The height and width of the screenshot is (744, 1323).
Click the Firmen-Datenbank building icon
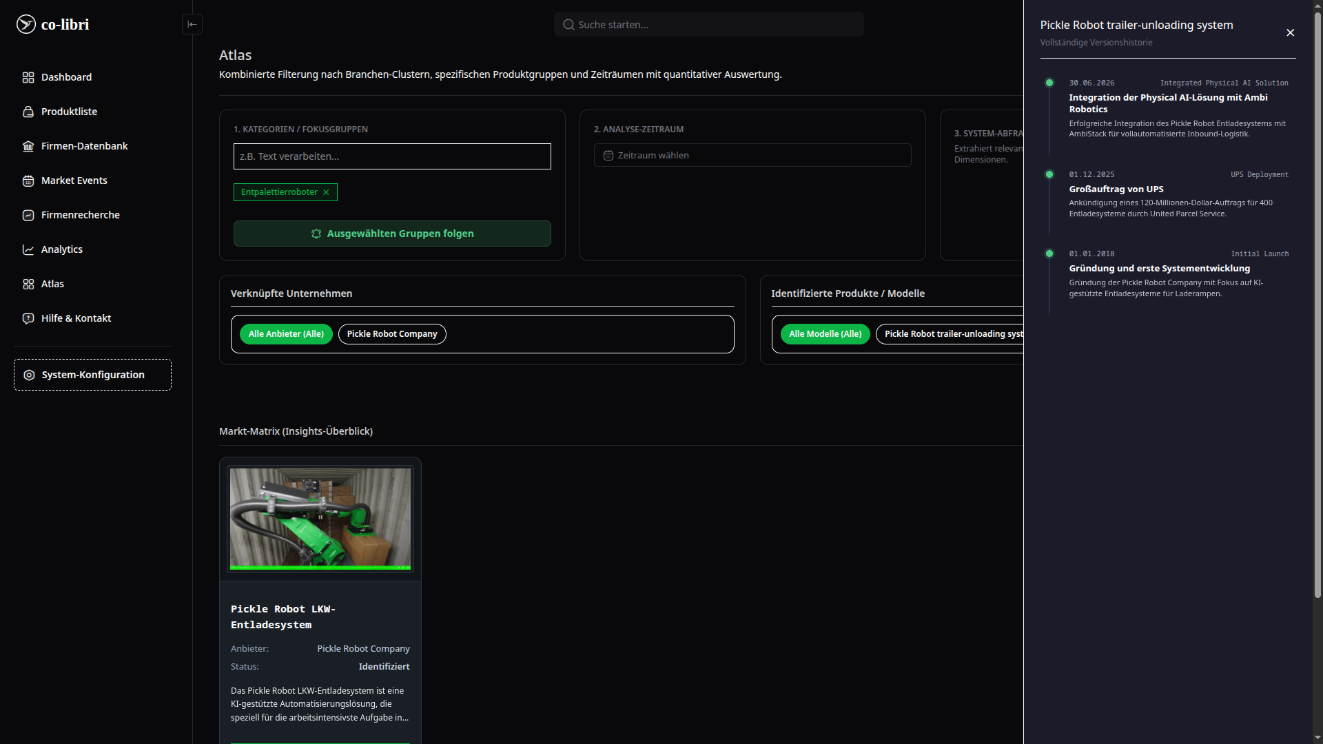28,146
